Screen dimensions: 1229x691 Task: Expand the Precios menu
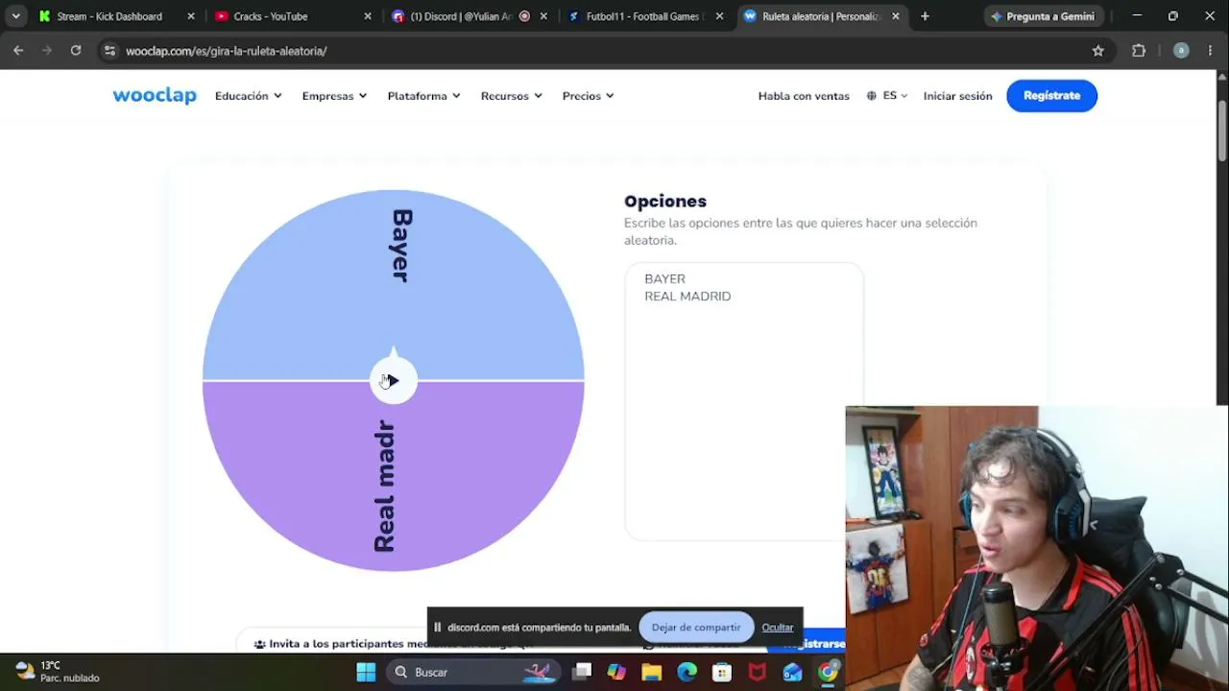click(x=589, y=96)
